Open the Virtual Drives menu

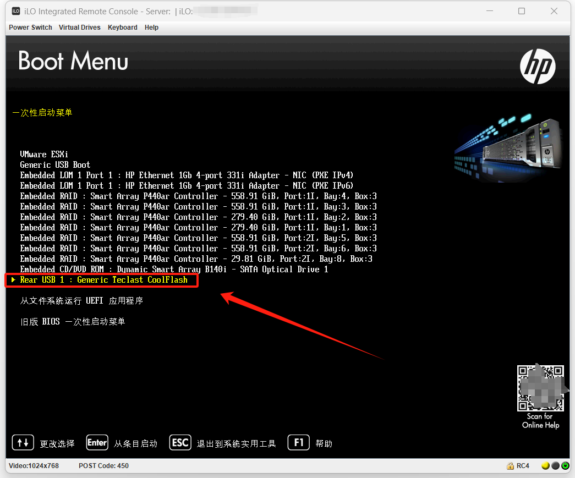80,28
